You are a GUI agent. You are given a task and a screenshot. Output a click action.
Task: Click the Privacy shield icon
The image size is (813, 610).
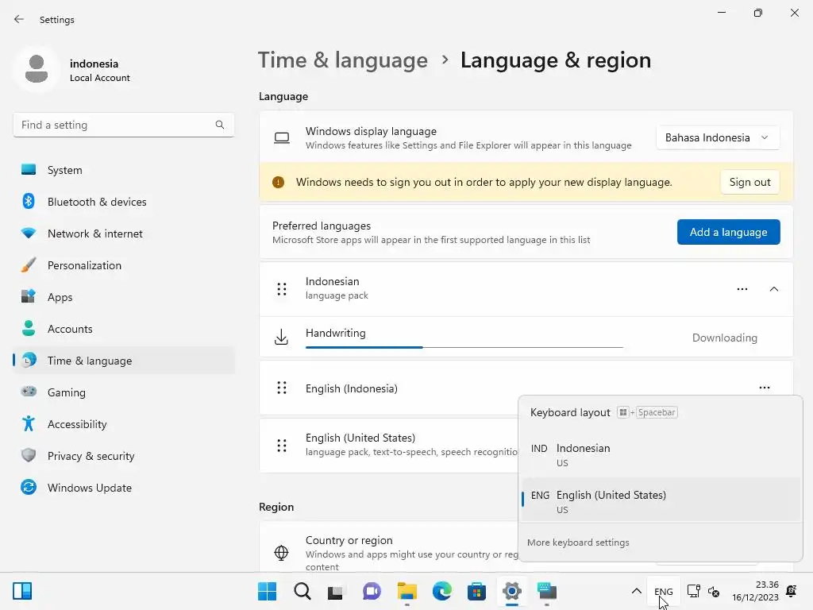point(29,455)
